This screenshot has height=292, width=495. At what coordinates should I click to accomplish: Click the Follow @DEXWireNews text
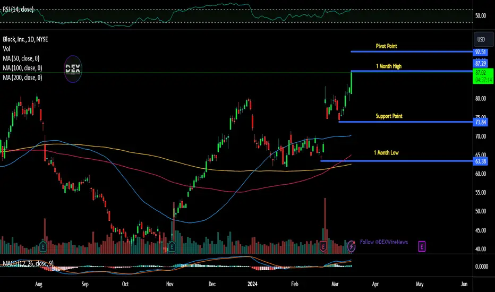[x=384, y=242]
